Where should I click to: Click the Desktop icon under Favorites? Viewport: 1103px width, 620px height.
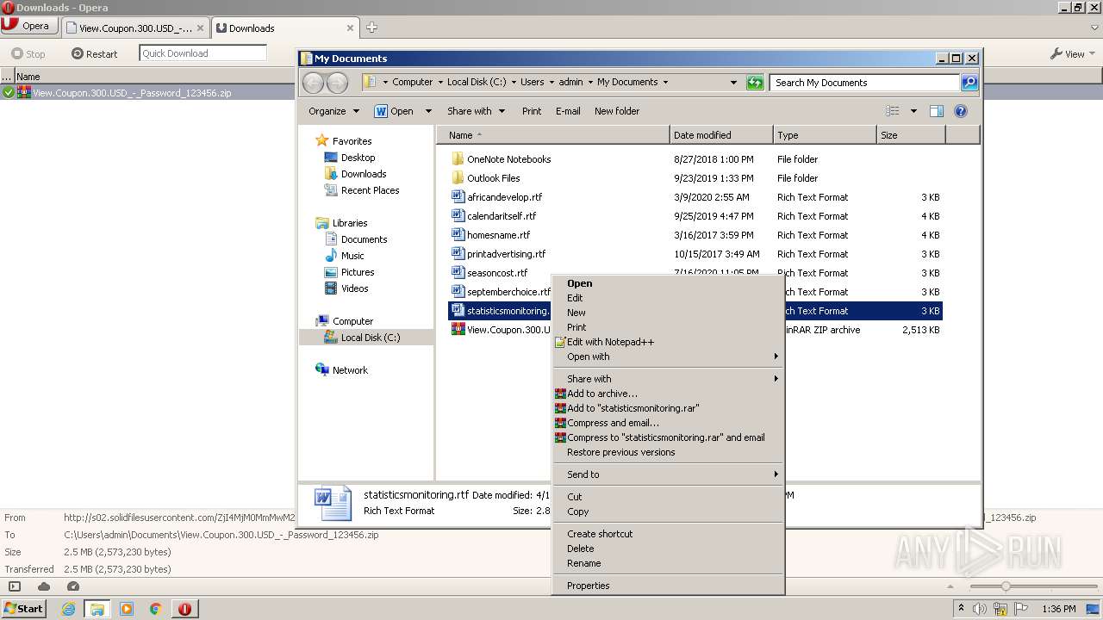coord(331,158)
